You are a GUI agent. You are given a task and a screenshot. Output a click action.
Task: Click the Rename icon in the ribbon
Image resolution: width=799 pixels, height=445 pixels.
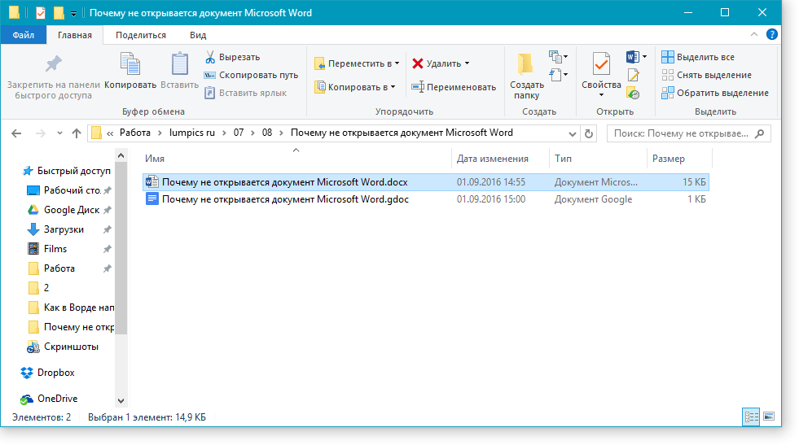418,87
